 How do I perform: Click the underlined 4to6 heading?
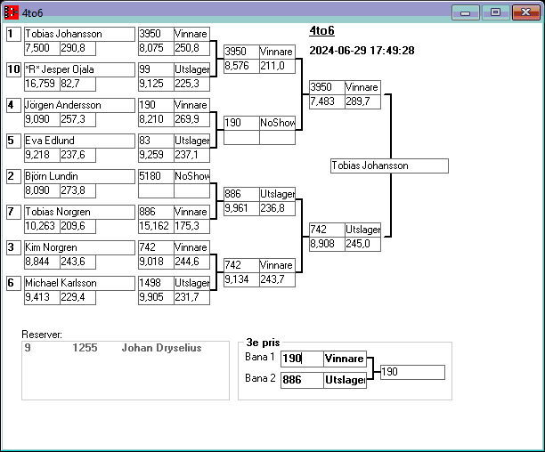coord(321,31)
